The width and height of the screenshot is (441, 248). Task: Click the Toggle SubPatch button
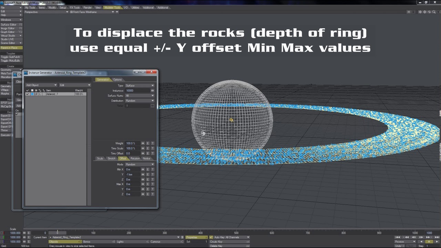click(11, 57)
